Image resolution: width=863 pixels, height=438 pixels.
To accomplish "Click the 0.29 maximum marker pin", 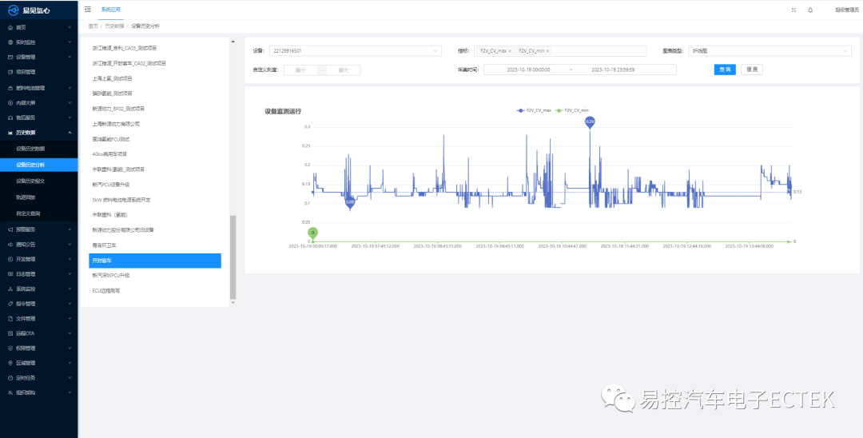I will click(x=590, y=121).
